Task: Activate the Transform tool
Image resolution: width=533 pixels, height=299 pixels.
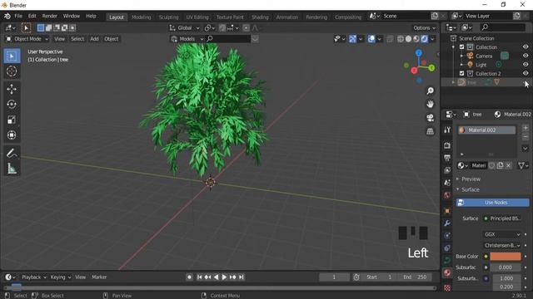Action: pos(12,135)
